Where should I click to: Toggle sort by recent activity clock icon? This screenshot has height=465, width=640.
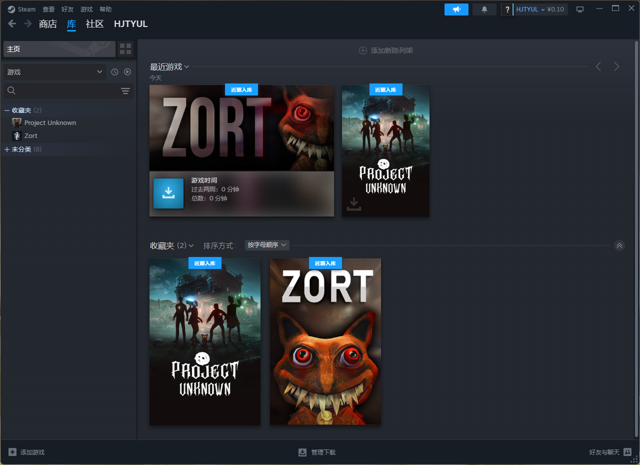115,72
